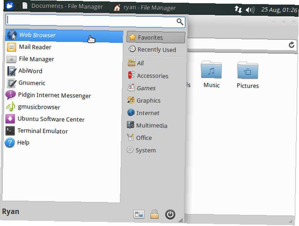Click the Whisker menu resize grip corner
299x226 pixels.
(180, 220)
